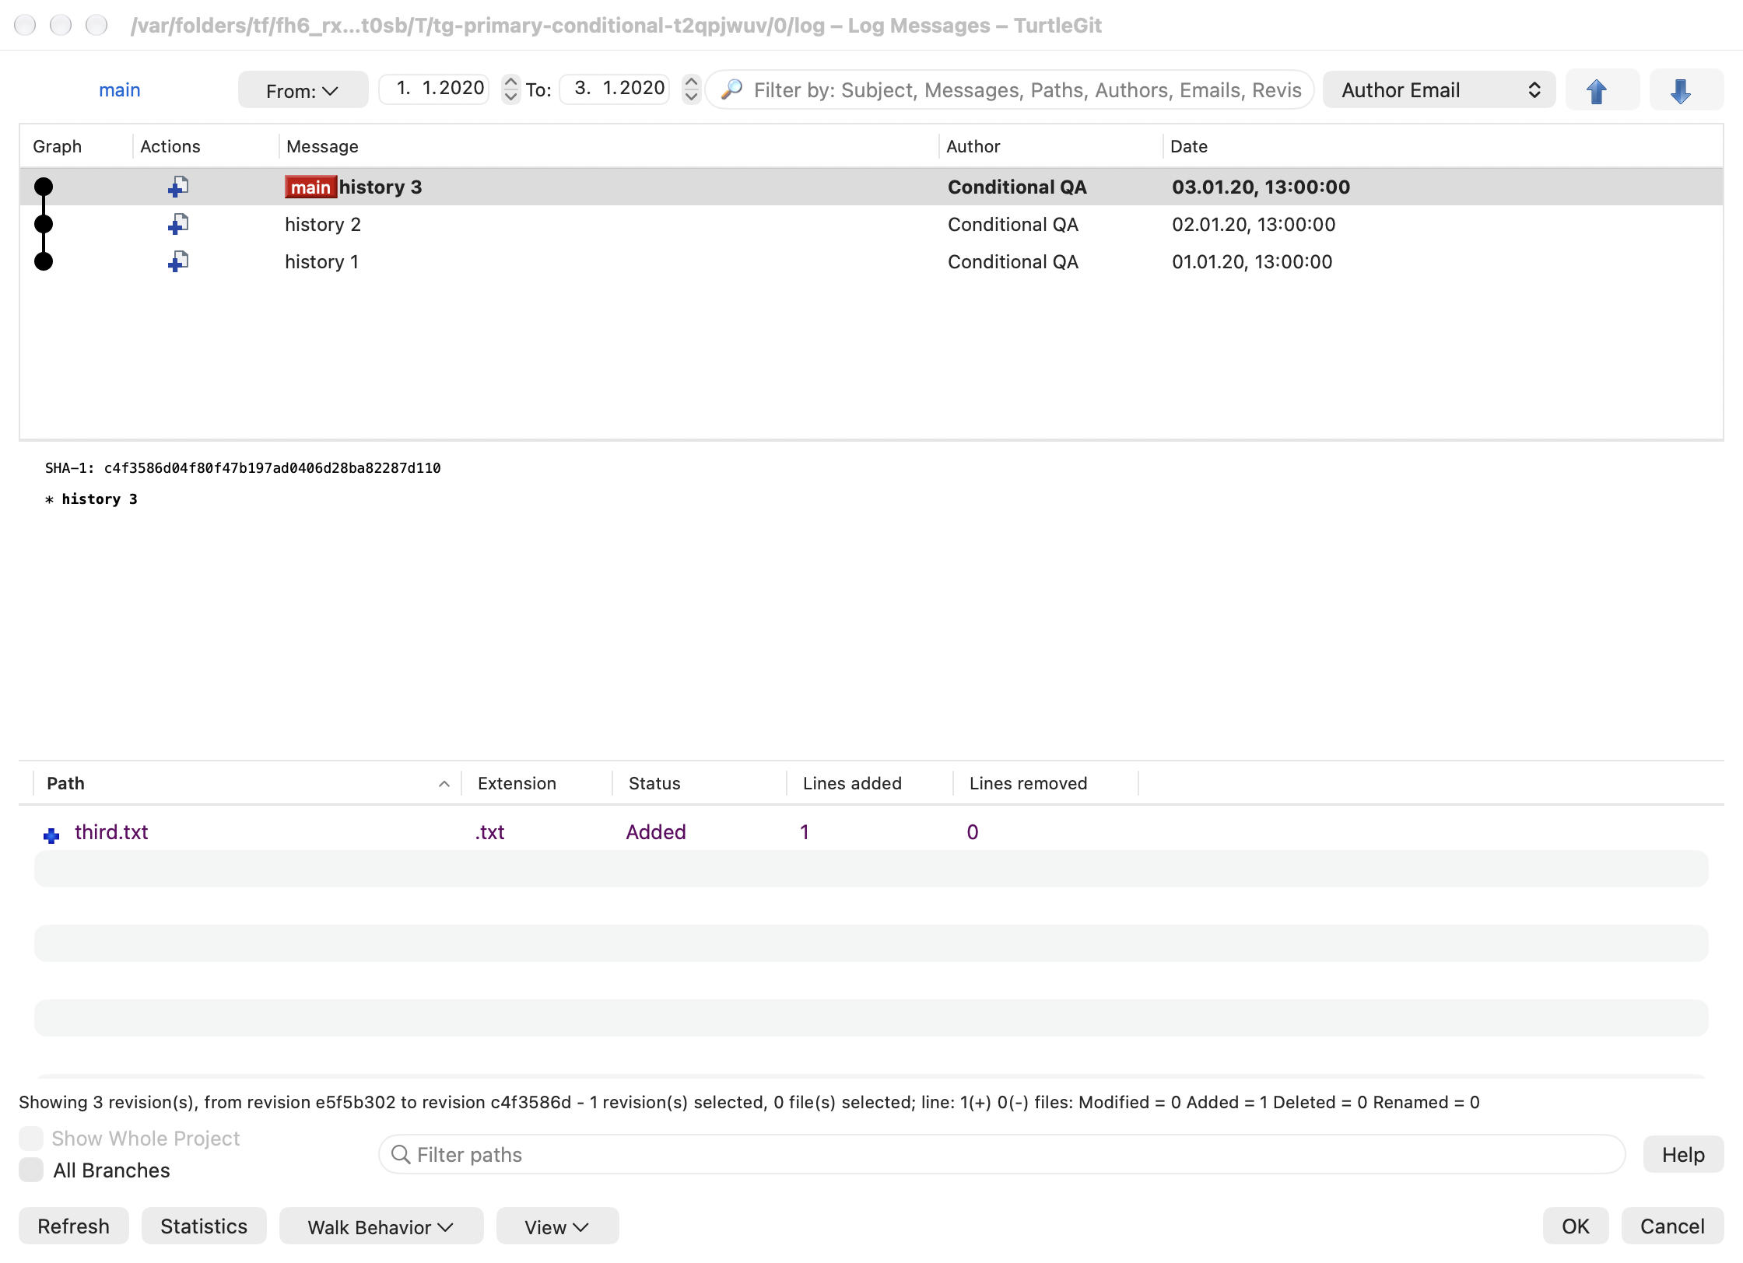Image resolution: width=1743 pixels, height=1263 pixels.
Task: Click the OK button
Action: point(1576,1226)
